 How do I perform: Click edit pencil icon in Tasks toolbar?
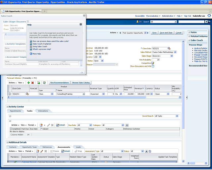[x=49, y=125]
